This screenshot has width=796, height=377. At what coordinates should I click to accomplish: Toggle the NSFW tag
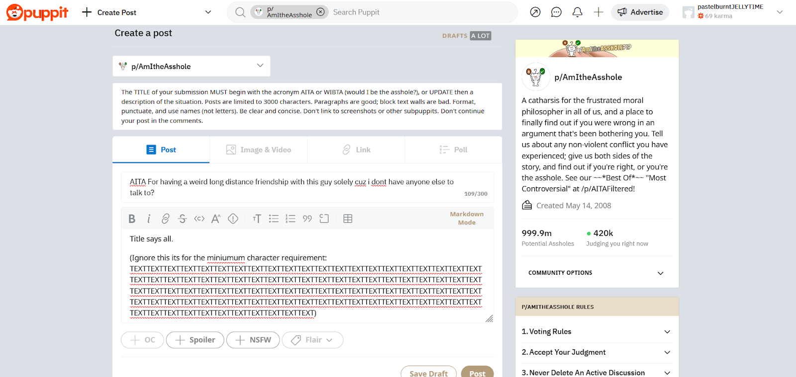pyautogui.click(x=253, y=340)
